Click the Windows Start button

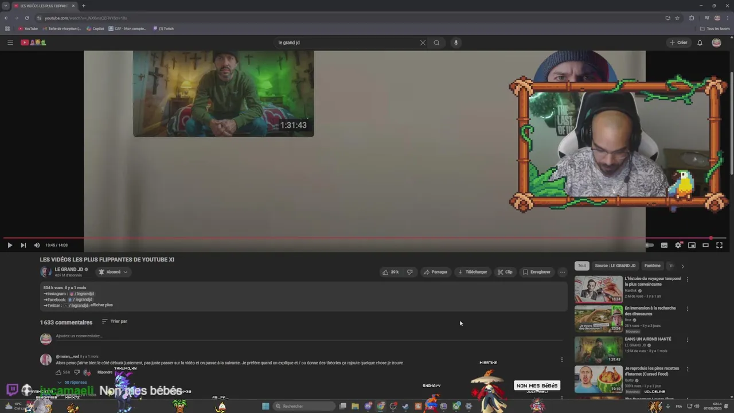[x=266, y=406]
